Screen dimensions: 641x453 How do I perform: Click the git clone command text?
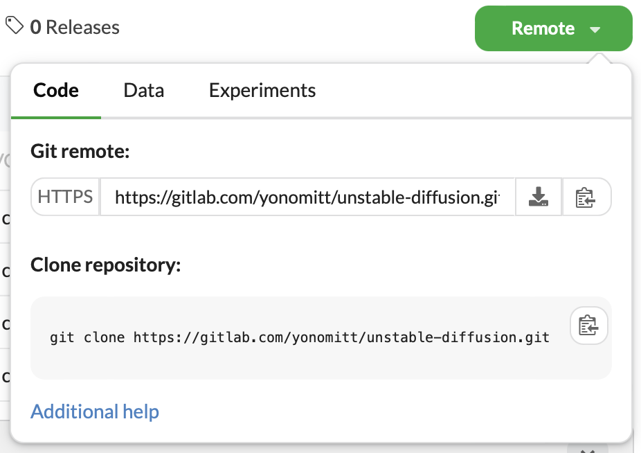click(x=299, y=338)
